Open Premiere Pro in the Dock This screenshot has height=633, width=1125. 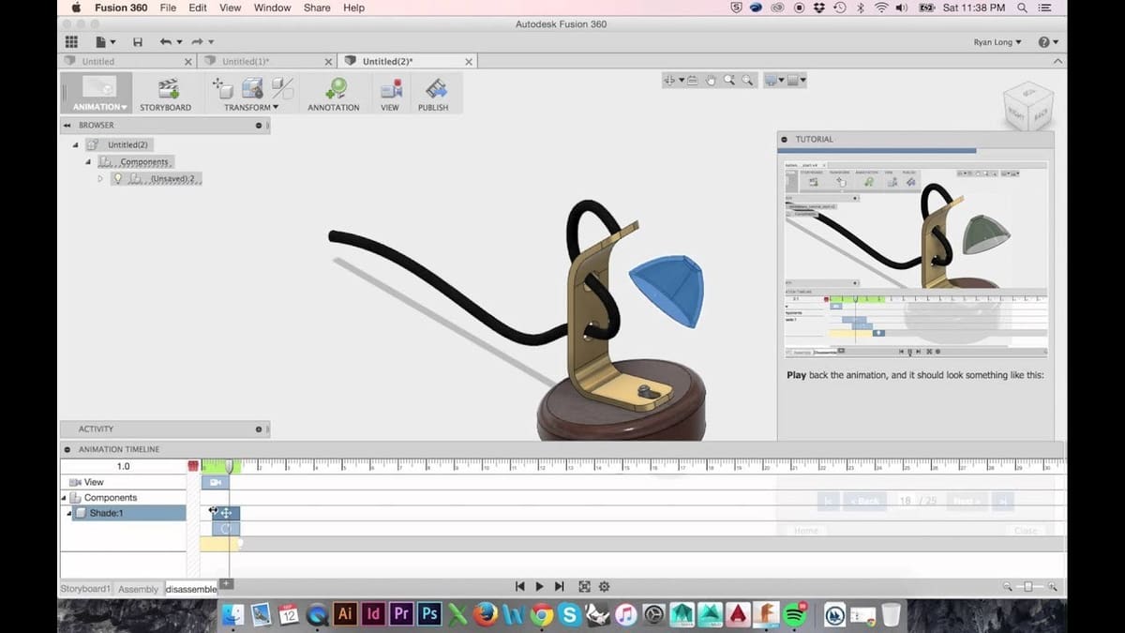tap(401, 614)
